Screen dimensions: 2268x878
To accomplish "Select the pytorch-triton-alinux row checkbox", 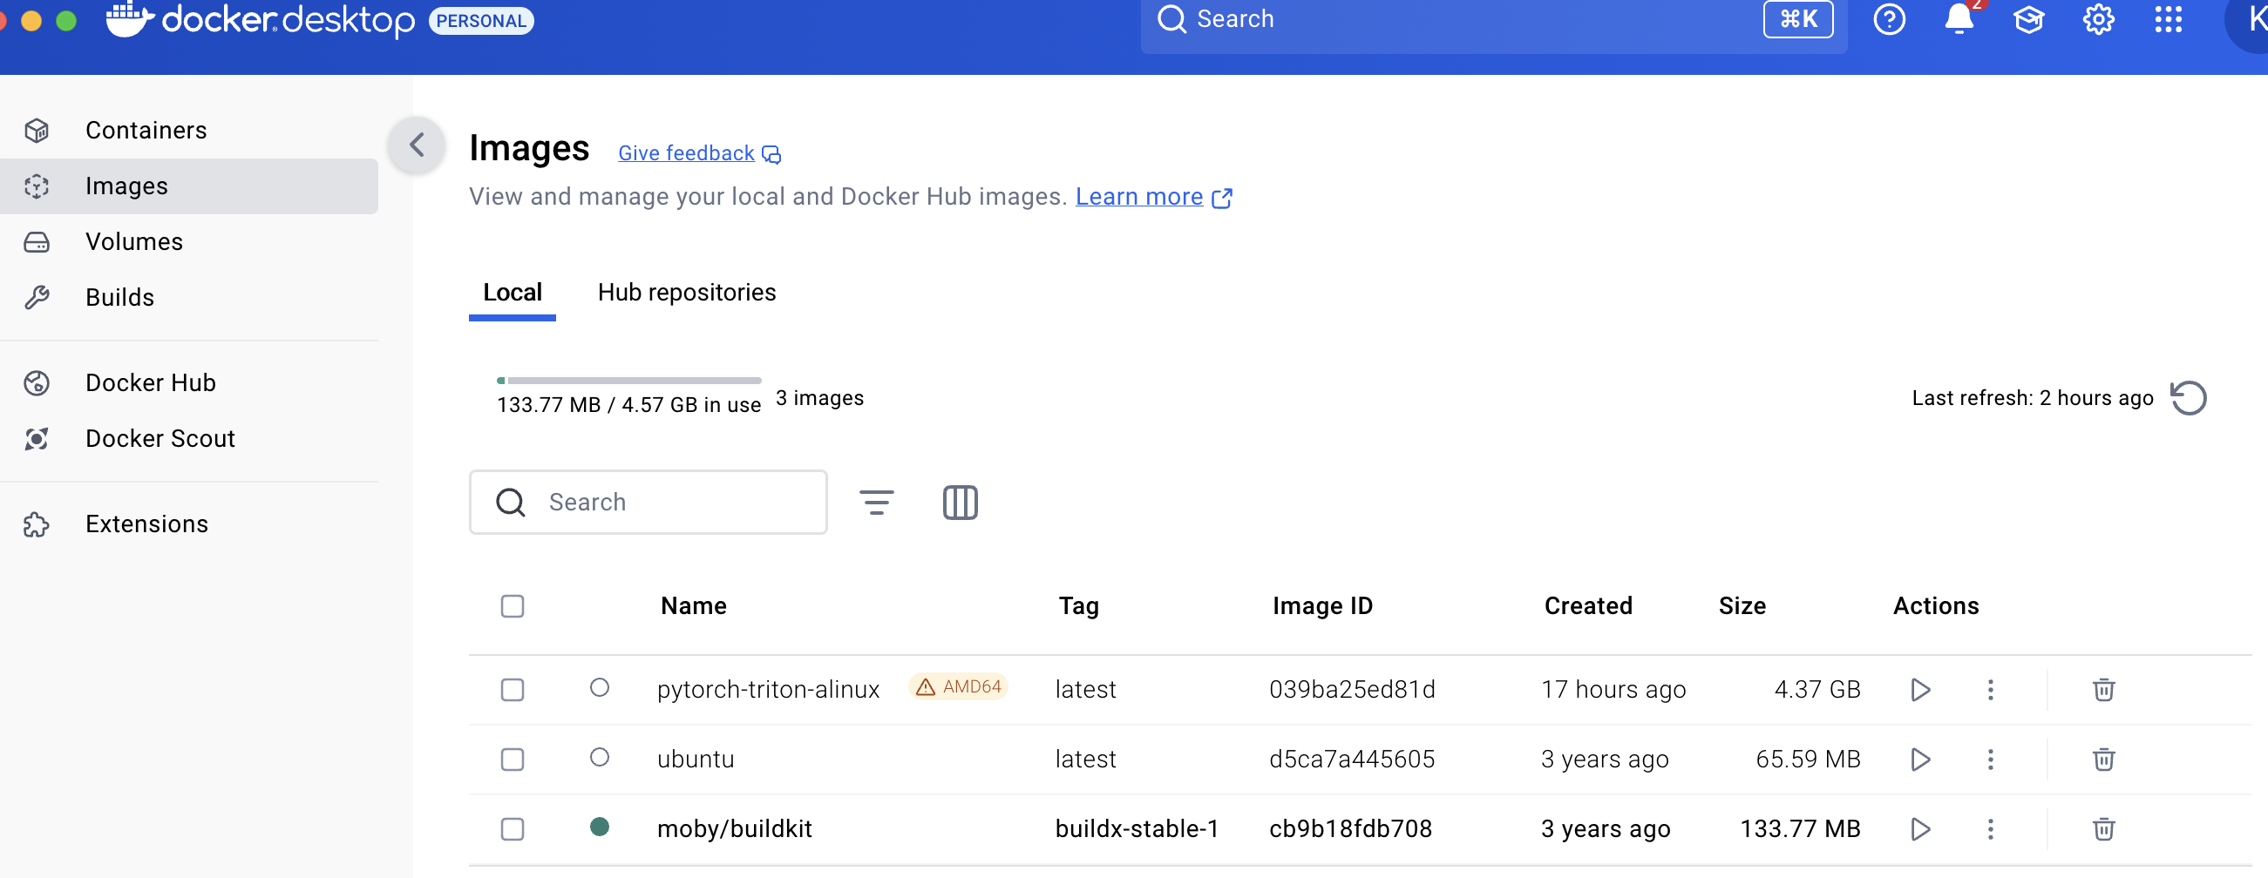I will click(x=513, y=690).
